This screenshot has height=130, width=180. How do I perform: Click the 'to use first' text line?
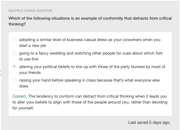point(29,59)
